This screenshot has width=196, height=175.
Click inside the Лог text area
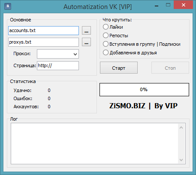point(94,144)
